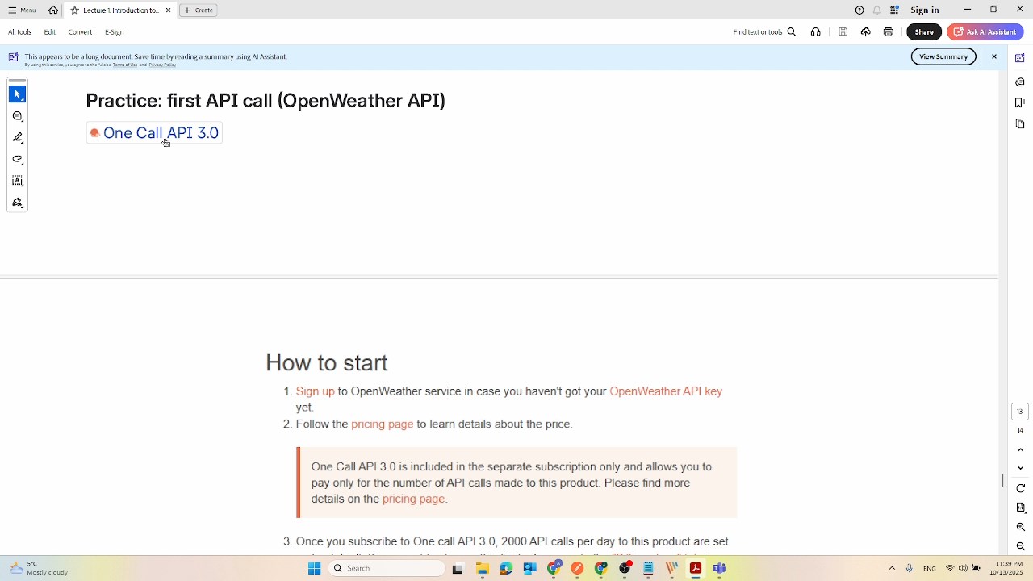The height and width of the screenshot is (581, 1033).
Task: Open the Acrobat Home view
Action: 53,10
